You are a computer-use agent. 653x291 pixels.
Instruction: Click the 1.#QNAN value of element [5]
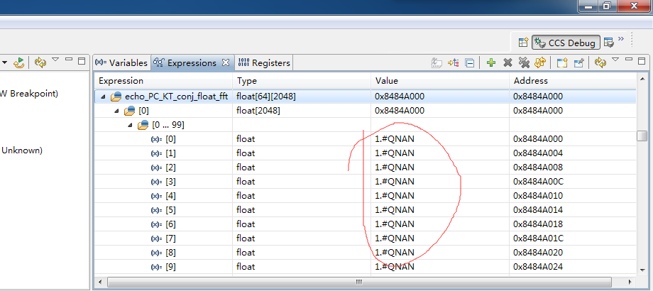[395, 210]
